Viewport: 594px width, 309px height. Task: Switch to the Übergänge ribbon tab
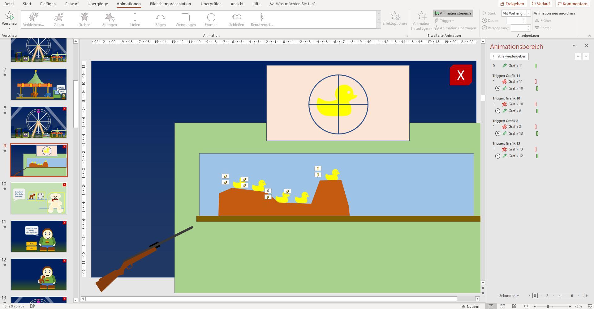click(x=97, y=4)
